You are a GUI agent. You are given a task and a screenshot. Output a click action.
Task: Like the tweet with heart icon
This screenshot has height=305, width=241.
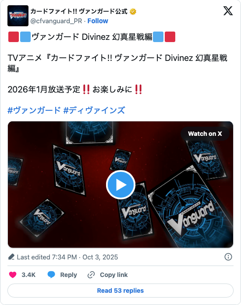[13, 275]
